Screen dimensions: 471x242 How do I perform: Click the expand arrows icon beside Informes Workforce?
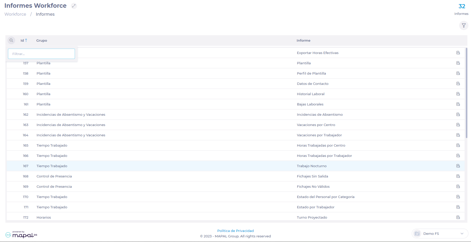[74, 6]
